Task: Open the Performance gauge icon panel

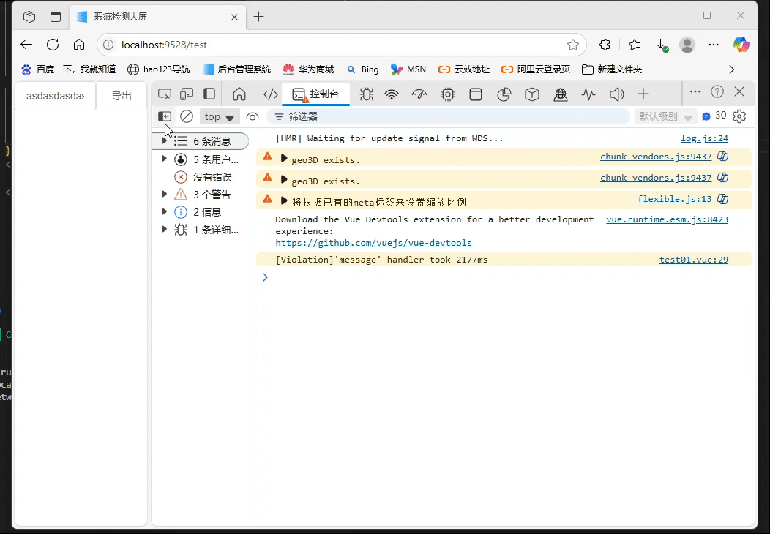Action: [419, 94]
